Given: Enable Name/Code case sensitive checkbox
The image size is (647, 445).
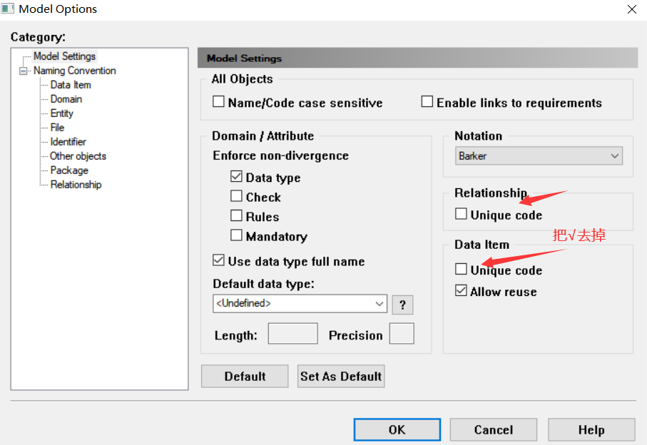Looking at the screenshot, I should coord(218,101).
